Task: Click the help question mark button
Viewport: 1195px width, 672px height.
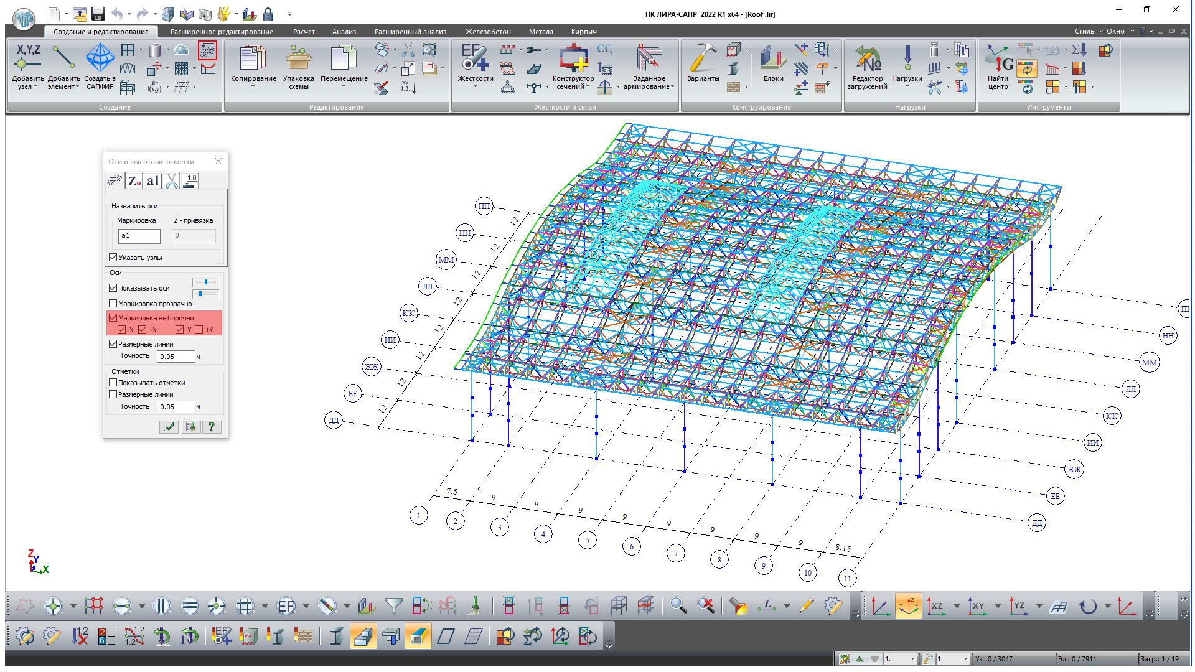Action: click(212, 427)
